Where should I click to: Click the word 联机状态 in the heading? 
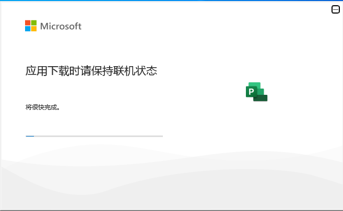pos(135,71)
